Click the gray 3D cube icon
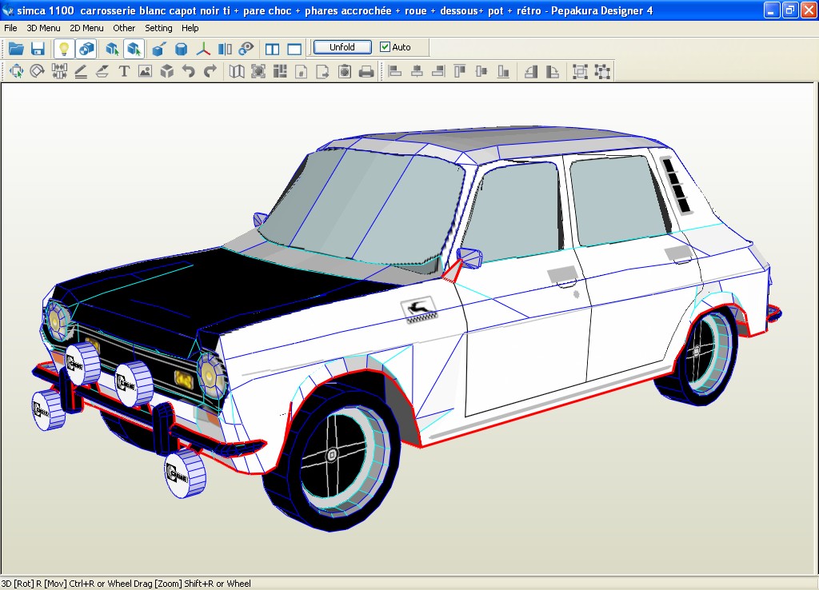819x590 pixels. click(167, 71)
